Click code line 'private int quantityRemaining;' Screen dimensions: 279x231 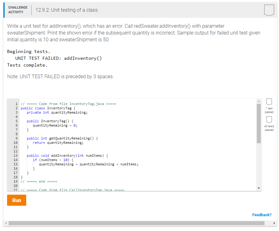pos(57,112)
